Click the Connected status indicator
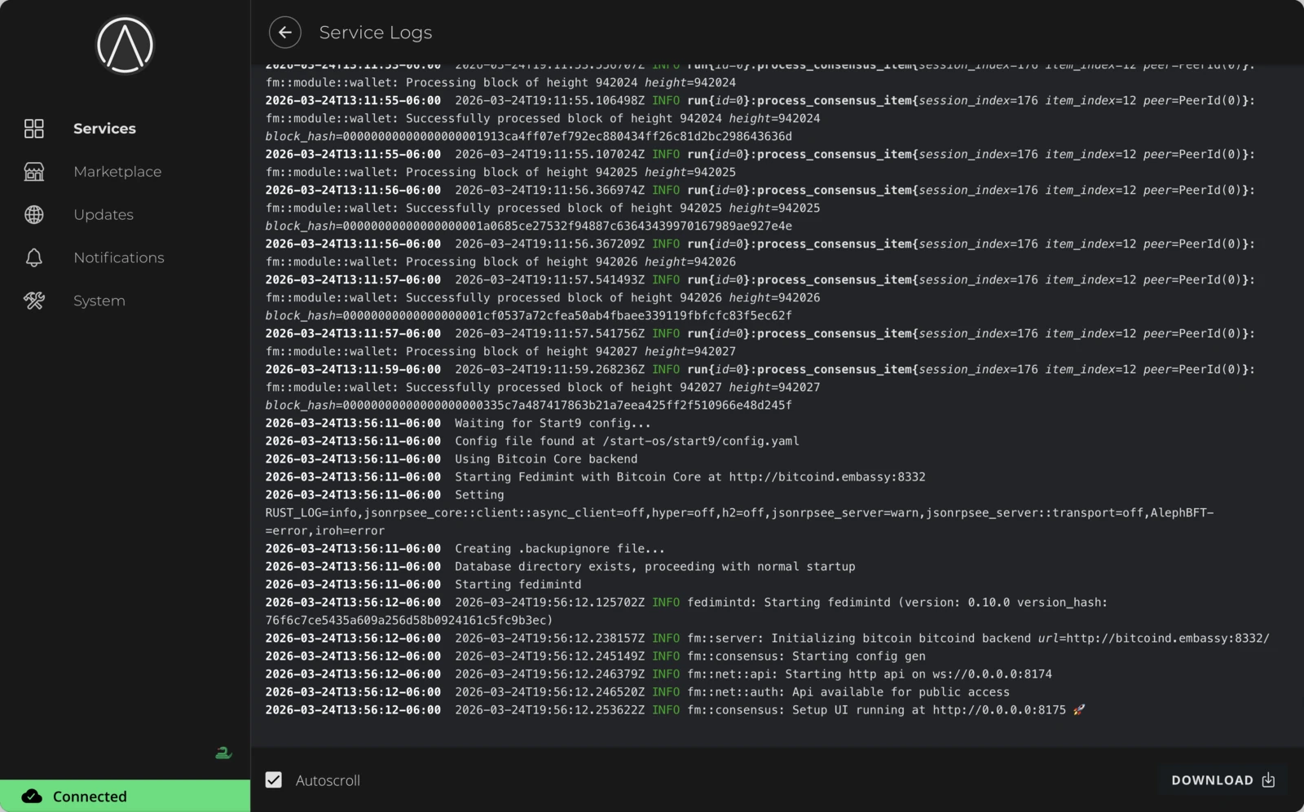1304x812 pixels. coord(90,797)
